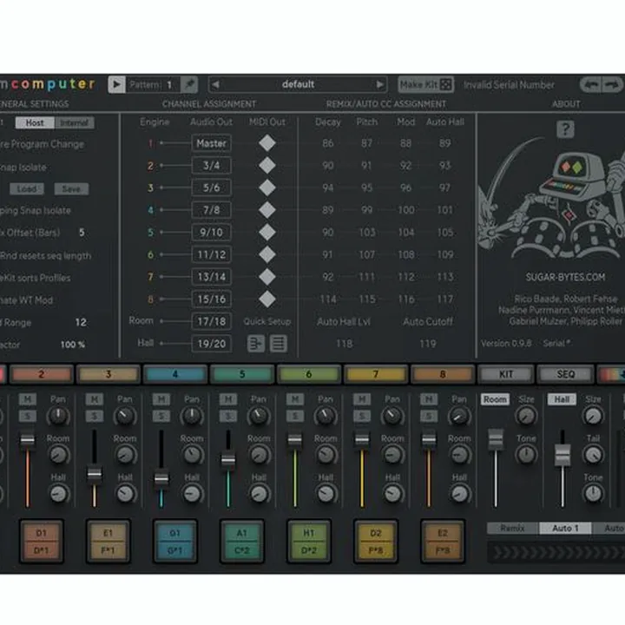Viewport: 625px width, 625px height.
Task: Trigger the D2 / F#8 drum pad
Action: coord(376,542)
